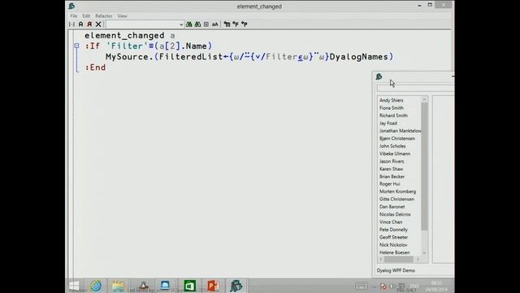Click the red A uncomment-lines icon
This screenshot has width=520, height=293.
click(x=89, y=24)
